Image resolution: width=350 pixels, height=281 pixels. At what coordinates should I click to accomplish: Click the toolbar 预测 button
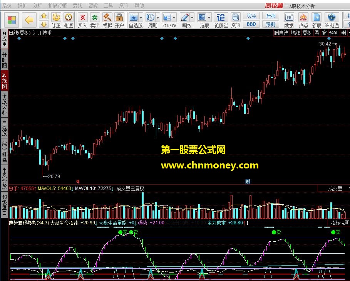[271, 24]
